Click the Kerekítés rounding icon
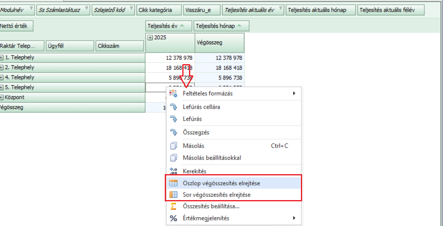The height and width of the screenshot is (226, 443). 173,171
